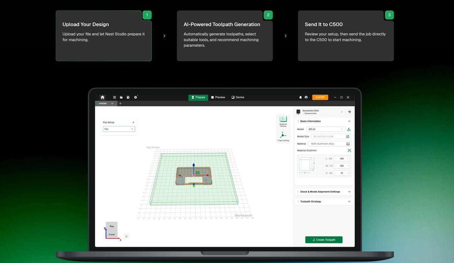Viewport: 454px width, 263px height.
Task: Open user account profile icon
Action: pyautogui.click(x=306, y=97)
